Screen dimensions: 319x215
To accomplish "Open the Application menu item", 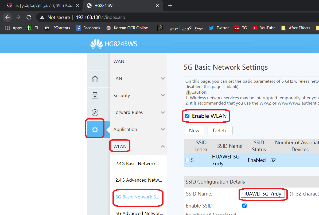I will (138, 129).
